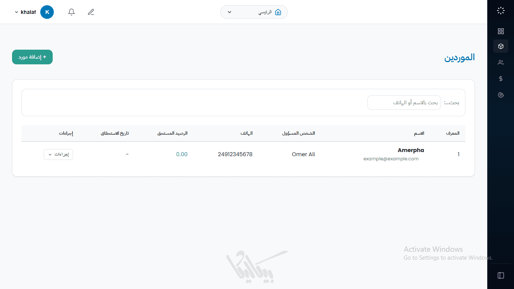Go to the dollar finance icon
The height and width of the screenshot is (289, 514).
(500, 79)
